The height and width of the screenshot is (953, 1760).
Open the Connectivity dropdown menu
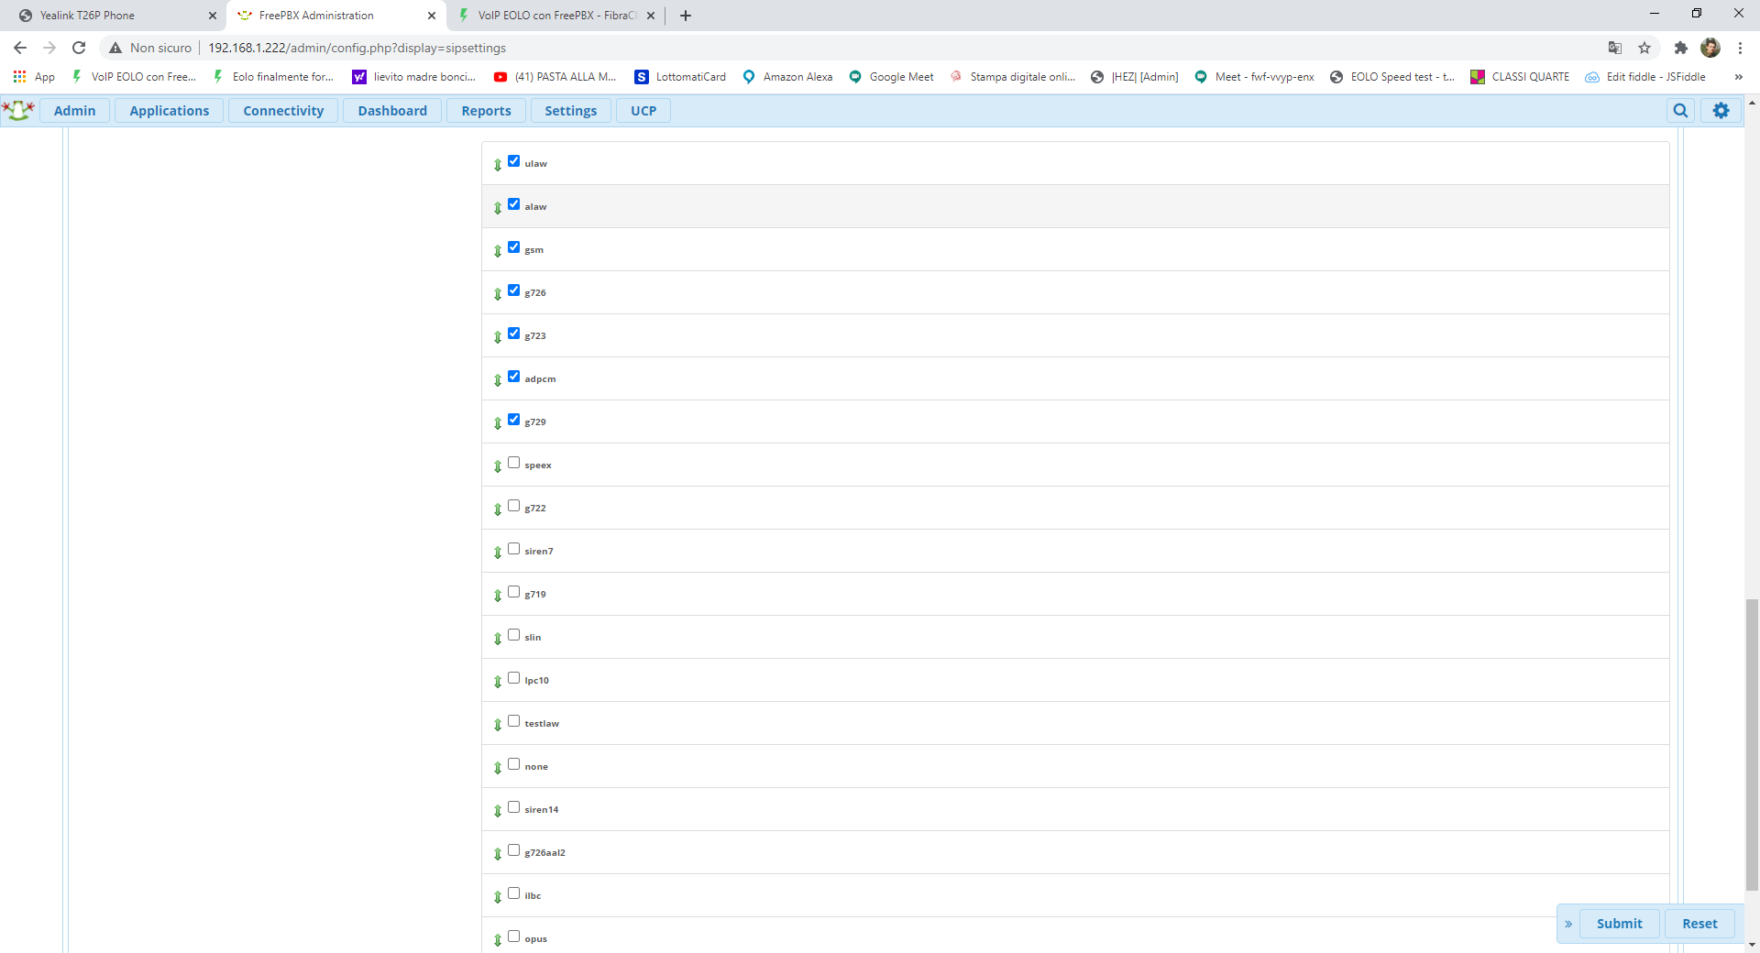coord(283,111)
